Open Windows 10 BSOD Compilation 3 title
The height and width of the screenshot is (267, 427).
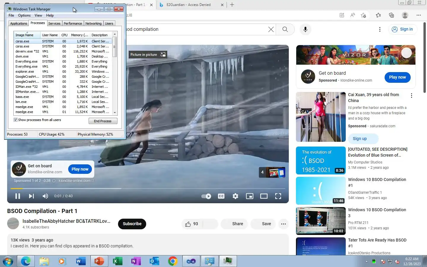pyautogui.click(x=377, y=213)
